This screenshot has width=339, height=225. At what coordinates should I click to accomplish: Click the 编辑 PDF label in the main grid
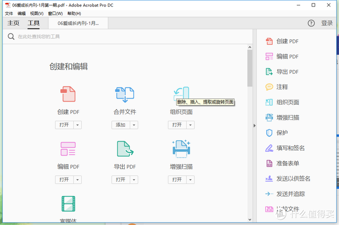[x=68, y=167]
